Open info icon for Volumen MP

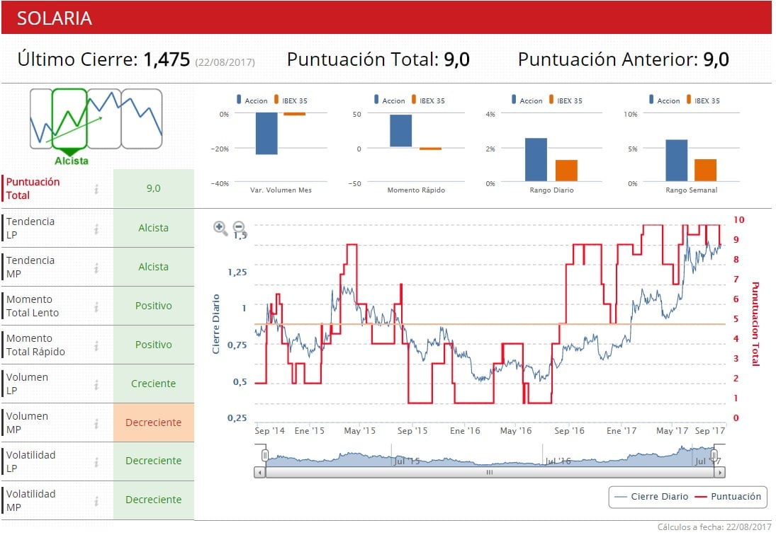pos(96,423)
